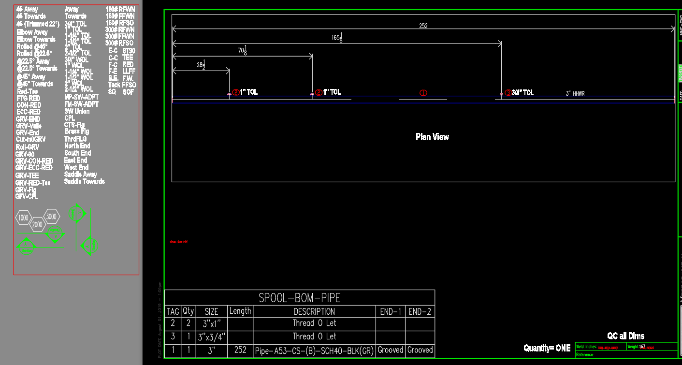
Task: Select the SW Union fitting tool
Action: (76, 111)
